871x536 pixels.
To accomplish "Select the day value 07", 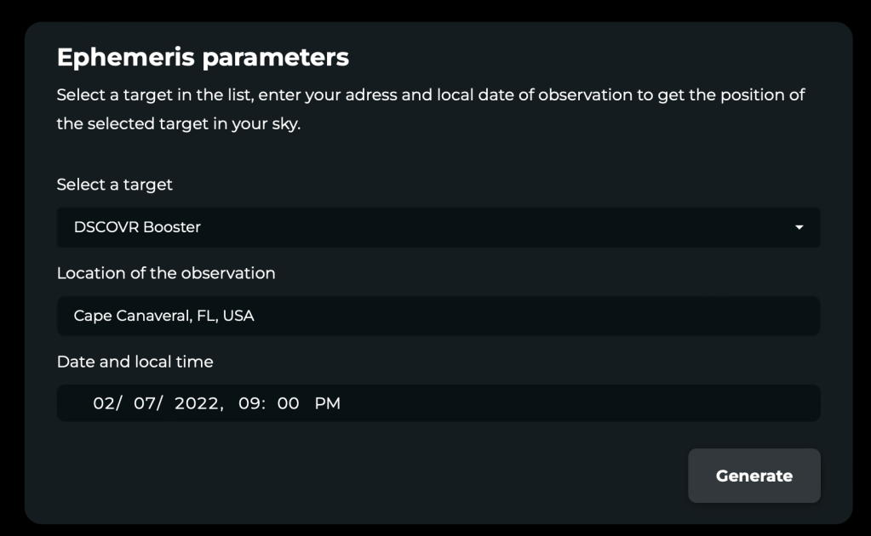I will coord(145,402).
